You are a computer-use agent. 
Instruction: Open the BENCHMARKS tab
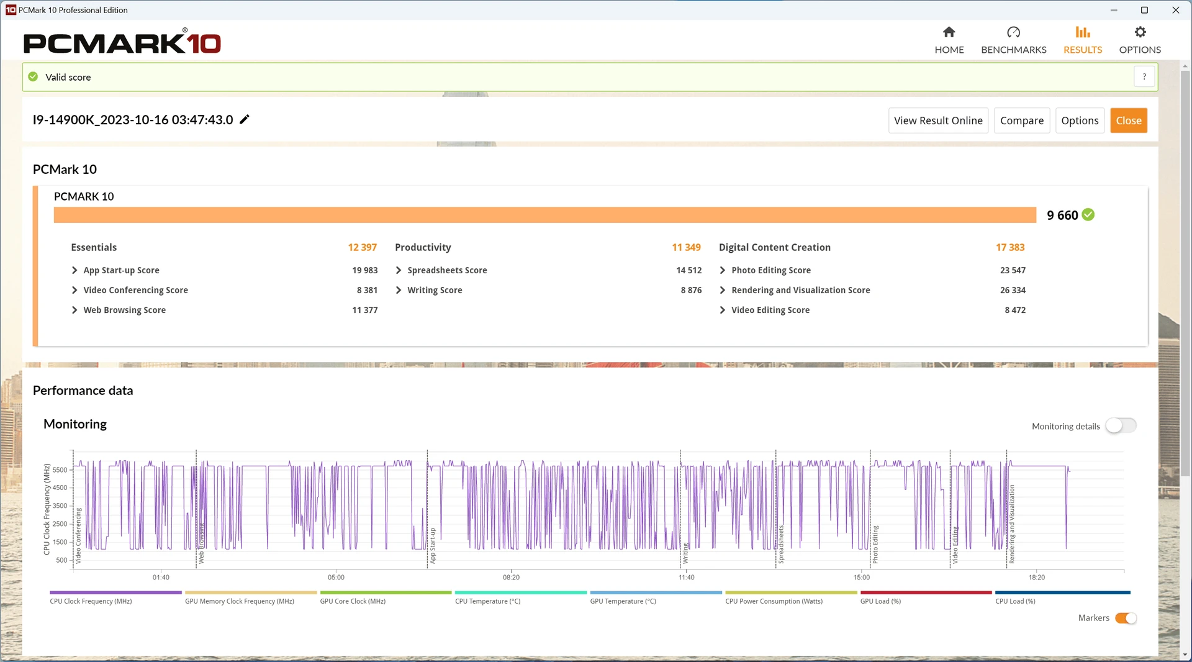(x=1013, y=40)
